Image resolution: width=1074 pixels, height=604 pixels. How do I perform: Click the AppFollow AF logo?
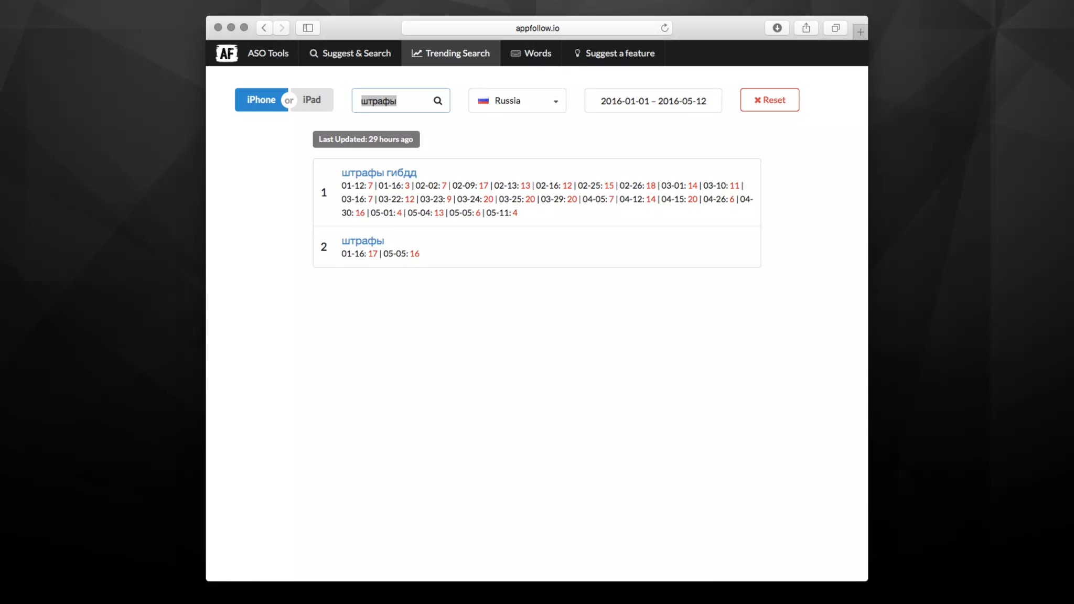[x=227, y=53]
